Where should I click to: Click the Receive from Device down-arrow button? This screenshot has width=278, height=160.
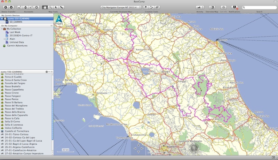(11, 7)
